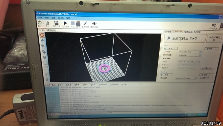Open the Help menu (帮助)

click(x=68, y=18)
